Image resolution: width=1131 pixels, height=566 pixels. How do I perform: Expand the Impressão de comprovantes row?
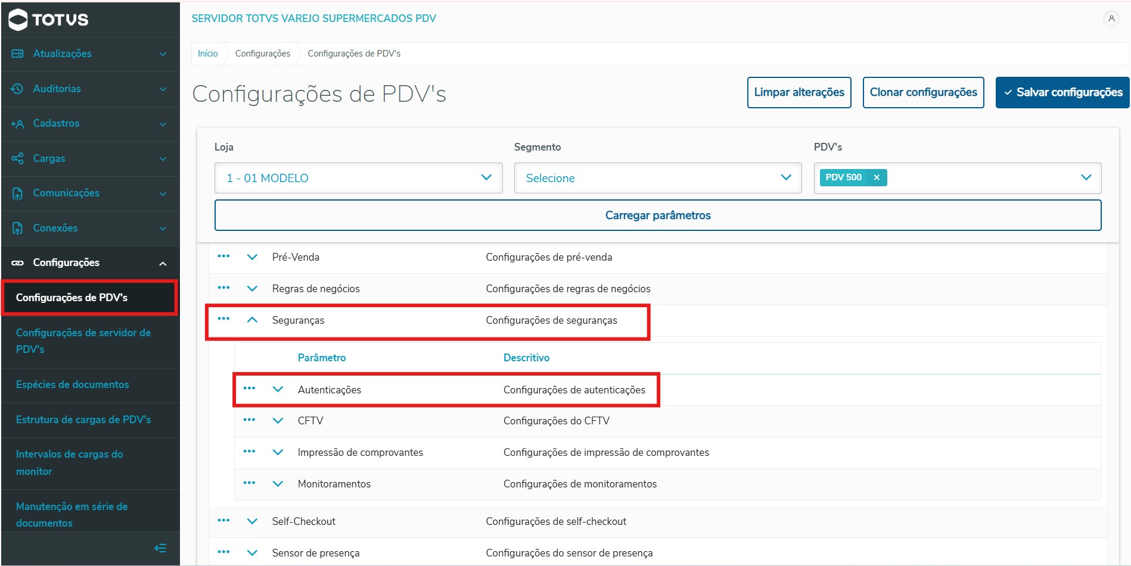pos(278,452)
